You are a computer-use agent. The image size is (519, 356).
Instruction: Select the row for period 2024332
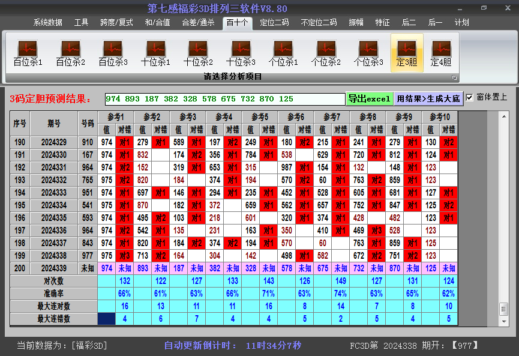pyautogui.click(x=234, y=180)
